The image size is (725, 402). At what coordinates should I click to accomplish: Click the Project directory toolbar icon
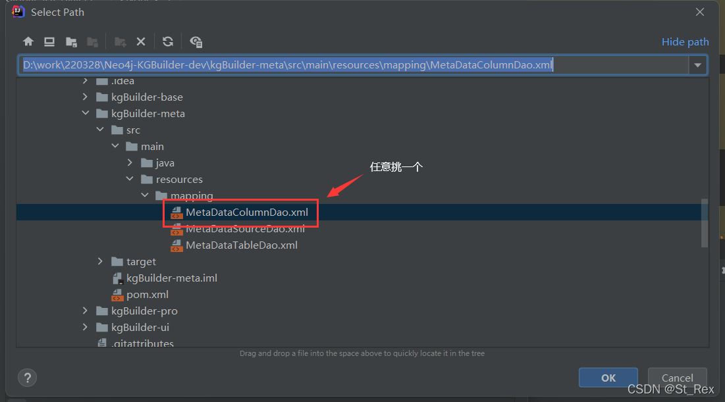click(x=71, y=41)
